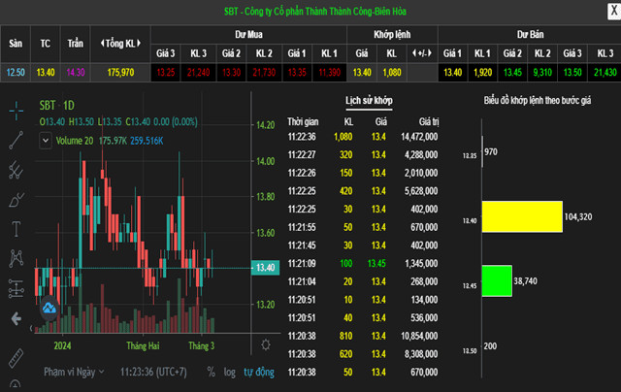Select the text annotation tool

(x=16, y=229)
